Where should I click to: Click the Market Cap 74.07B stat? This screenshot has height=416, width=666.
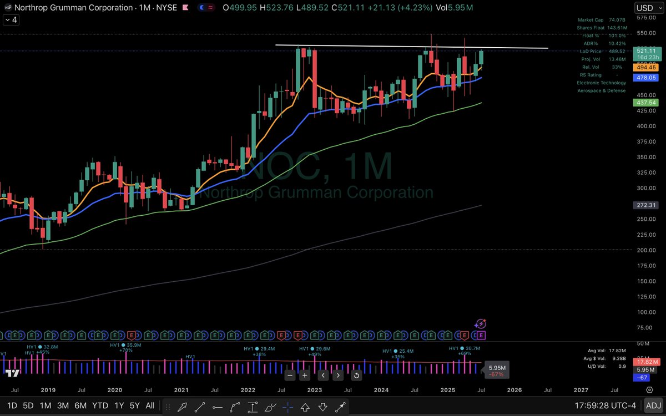pos(601,20)
